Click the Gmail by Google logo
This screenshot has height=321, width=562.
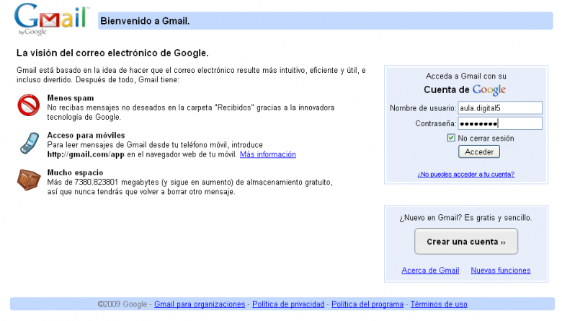tap(51, 19)
